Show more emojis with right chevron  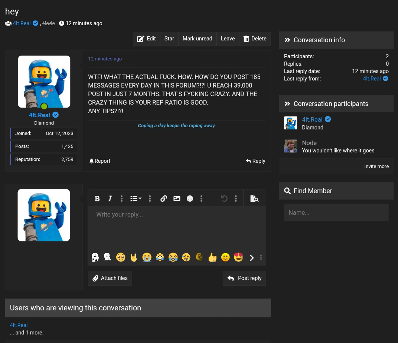pyautogui.click(x=252, y=258)
